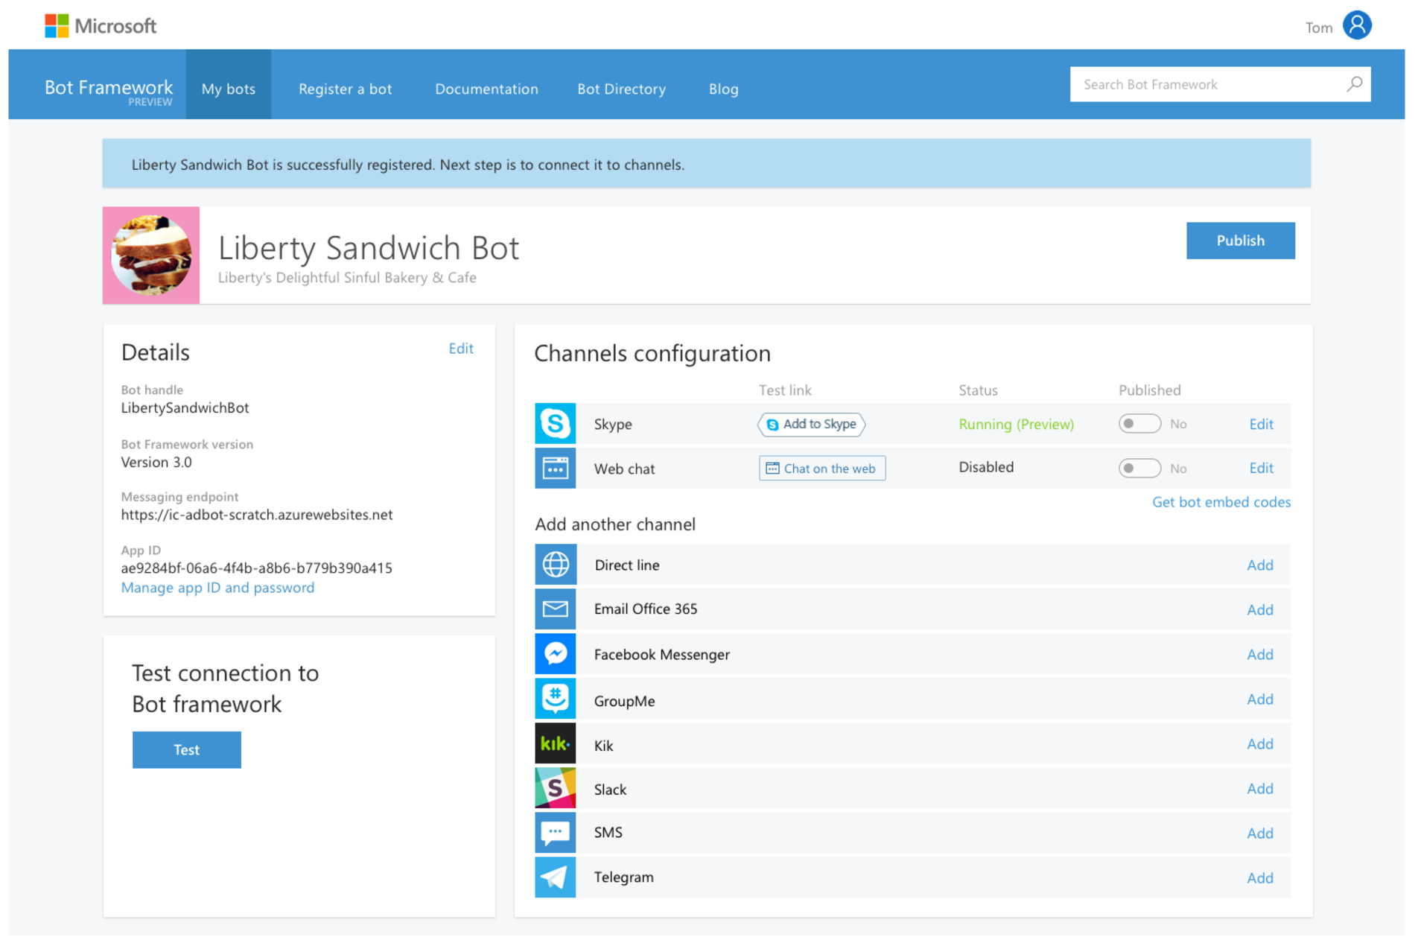Click the Web chat channel icon

[555, 469]
